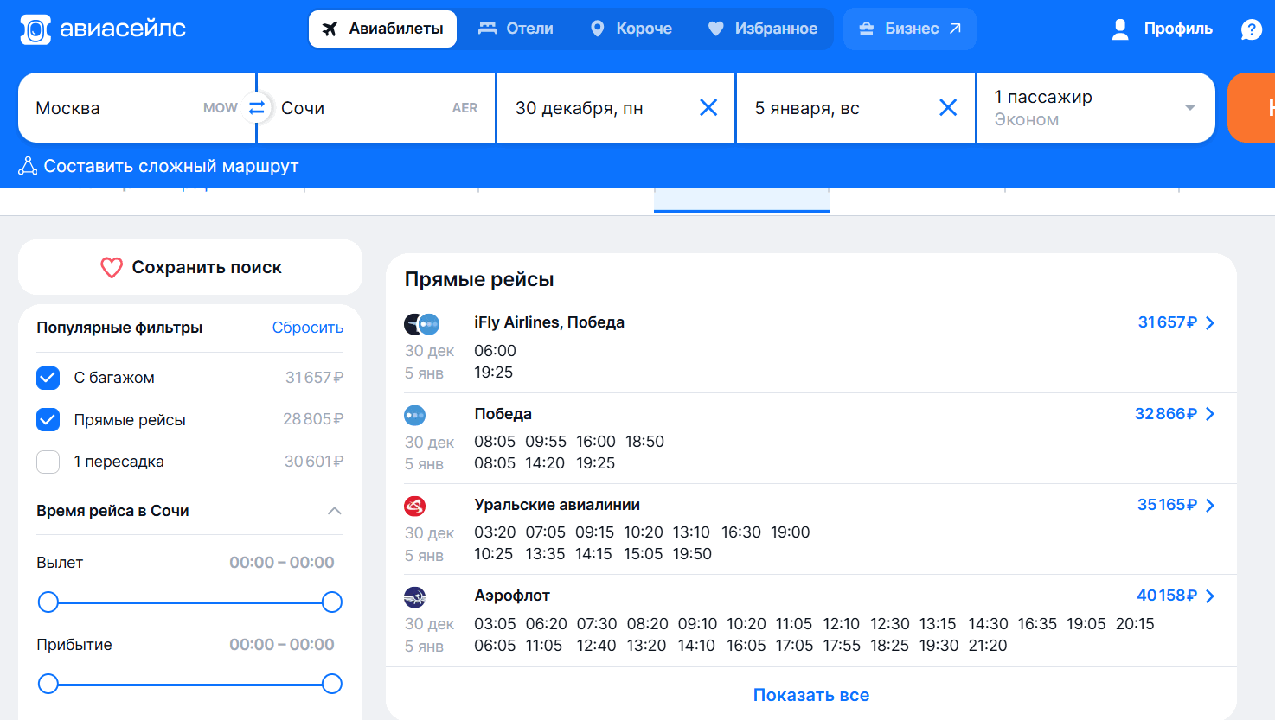The height and width of the screenshot is (720, 1275).
Task: Click Сбросить filters link
Action: (308, 328)
